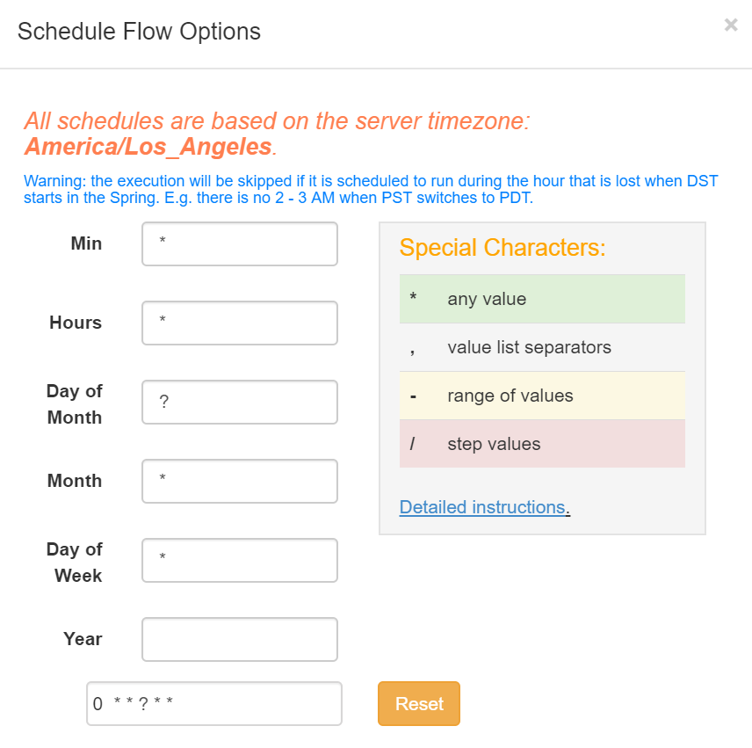This screenshot has height=748, width=752.
Task: Click the Hours input field
Action: click(x=239, y=323)
